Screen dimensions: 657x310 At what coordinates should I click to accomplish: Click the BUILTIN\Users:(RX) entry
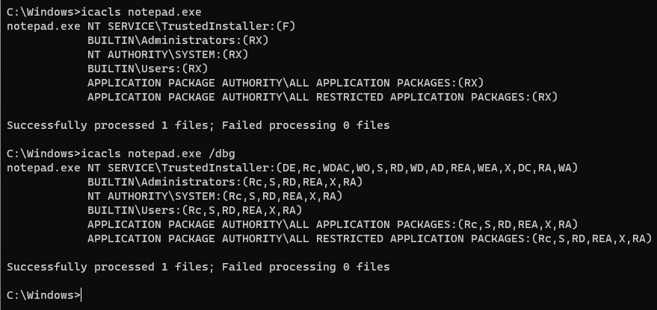click(147, 69)
